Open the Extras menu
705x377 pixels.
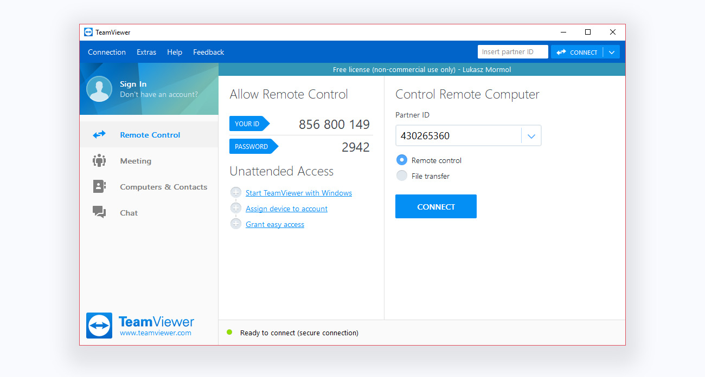tap(146, 53)
